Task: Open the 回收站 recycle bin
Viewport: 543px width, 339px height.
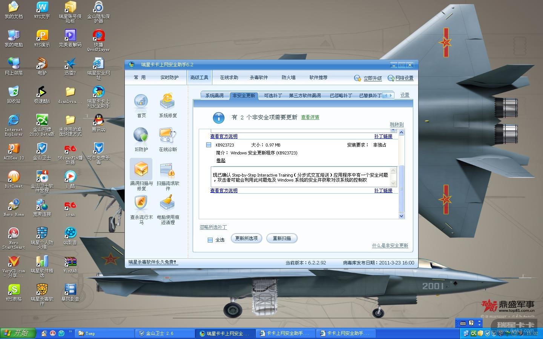Action: 14,95
